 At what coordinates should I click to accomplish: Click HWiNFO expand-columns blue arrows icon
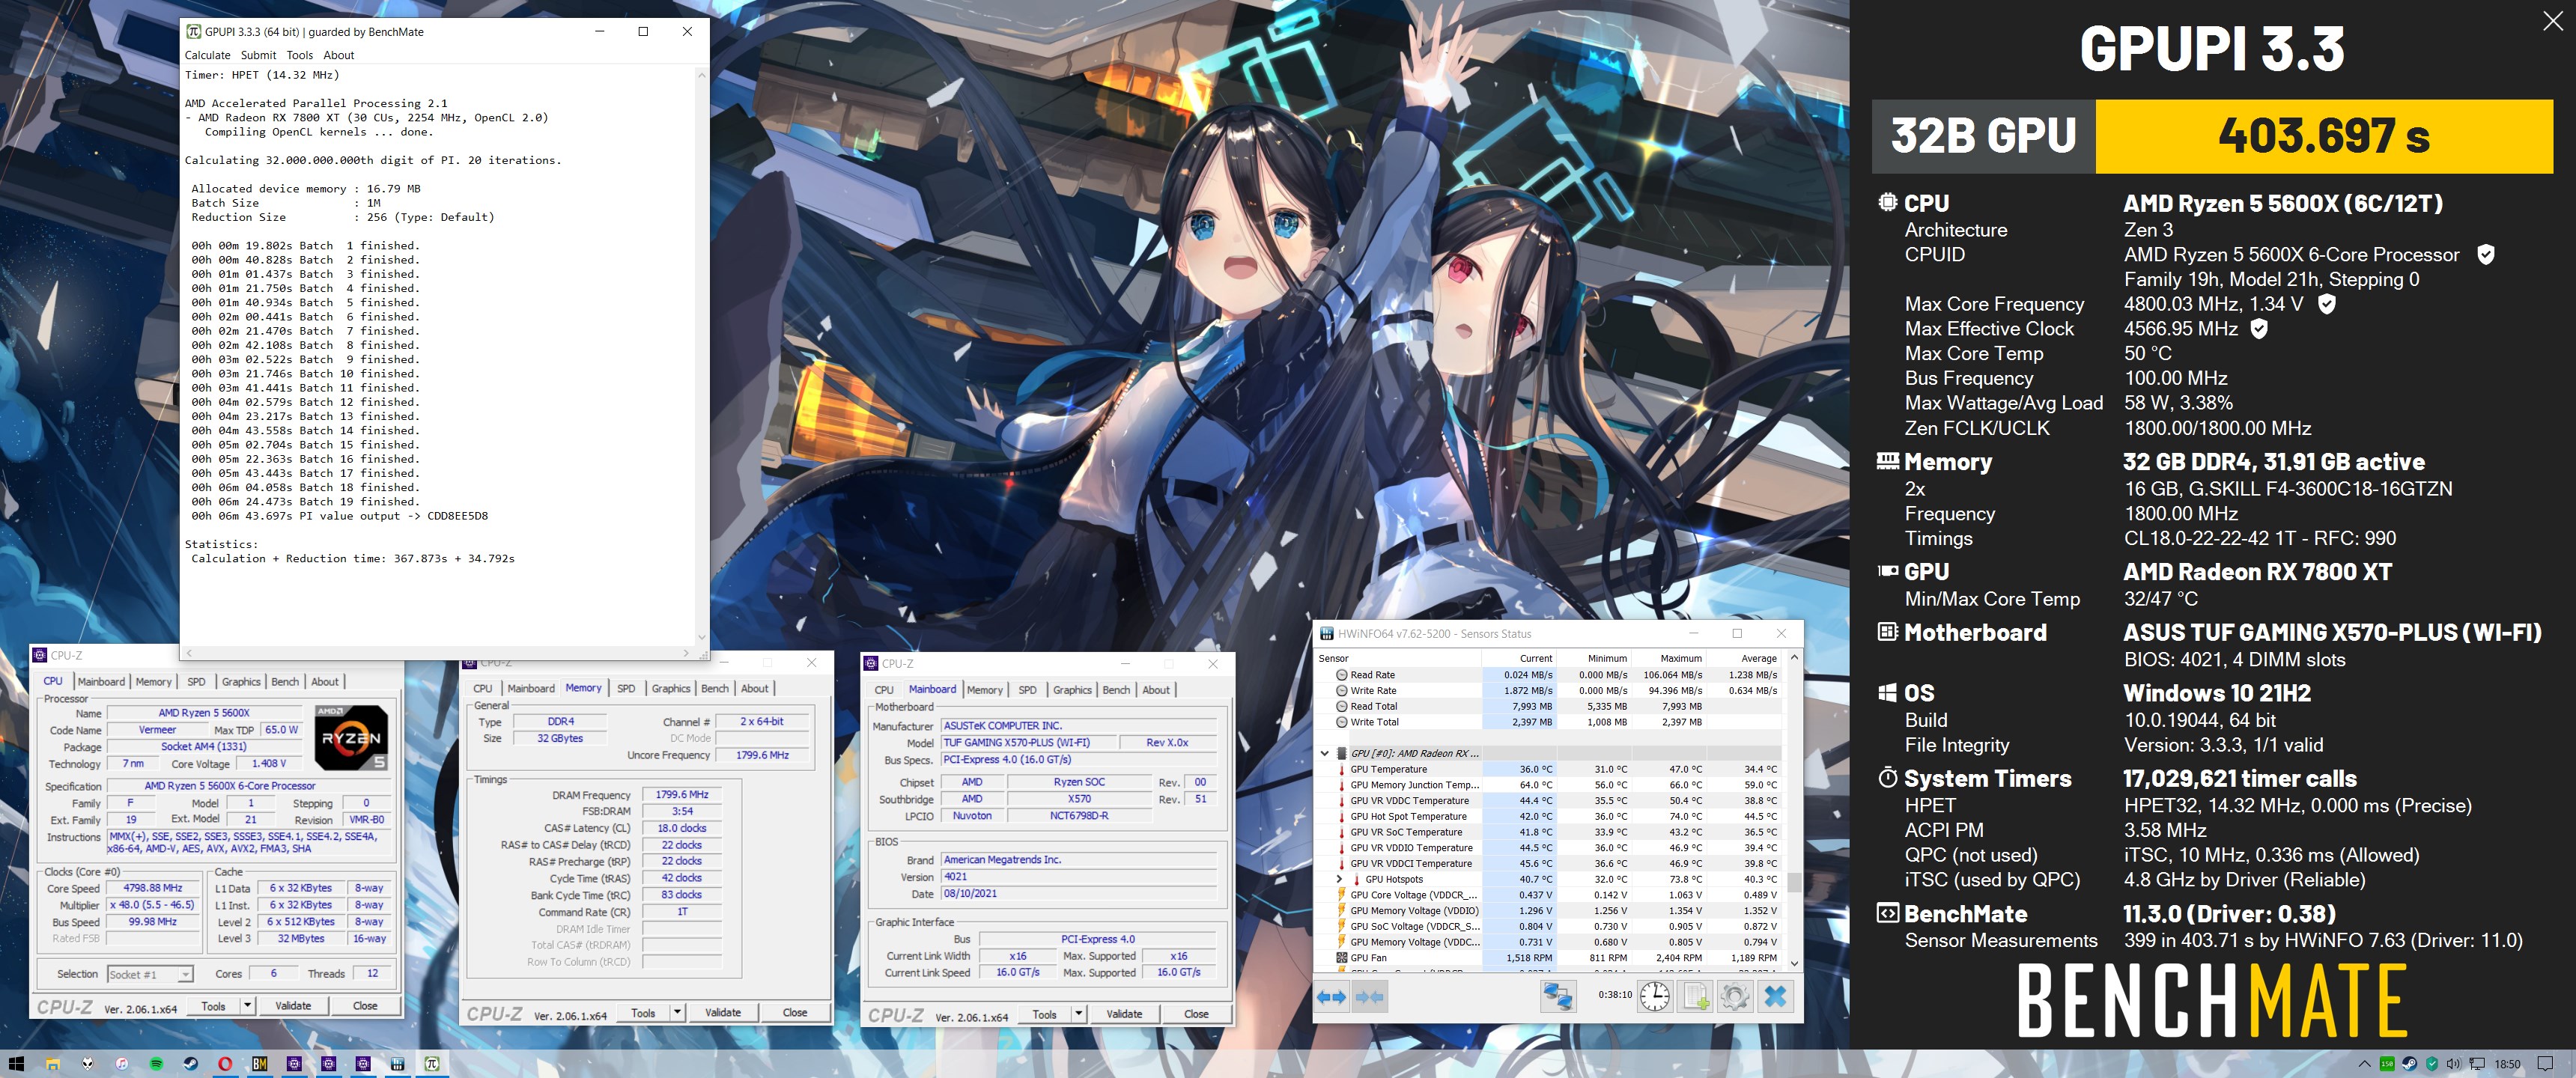(x=1331, y=997)
